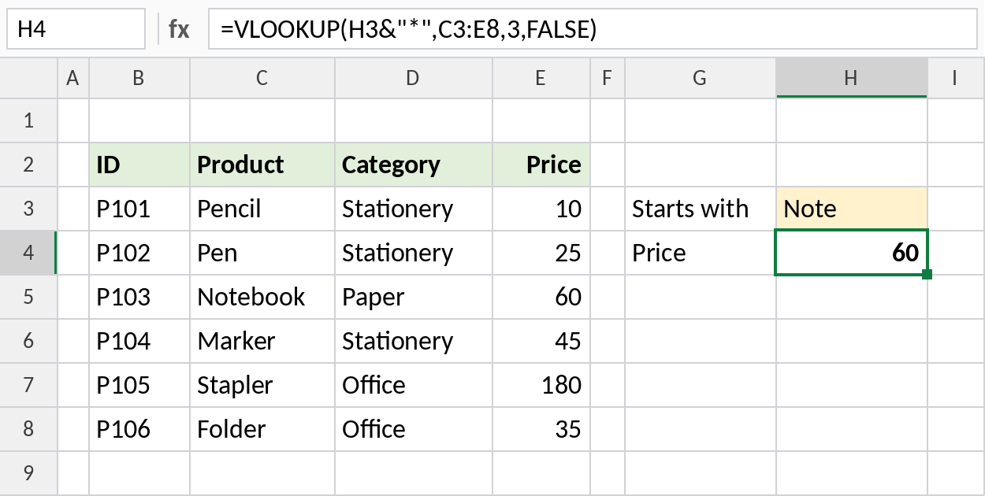Select cell containing P106
This screenshot has height=496, width=985.
(139, 429)
